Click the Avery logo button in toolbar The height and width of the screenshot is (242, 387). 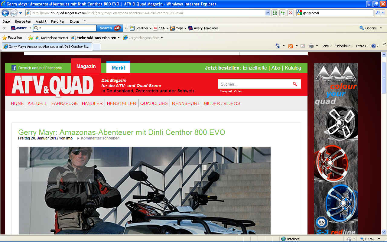tap(19, 28)
